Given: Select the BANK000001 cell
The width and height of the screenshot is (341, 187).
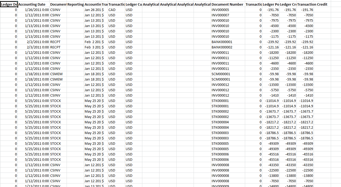Looking at the screenshot, I should pos(222,42).
